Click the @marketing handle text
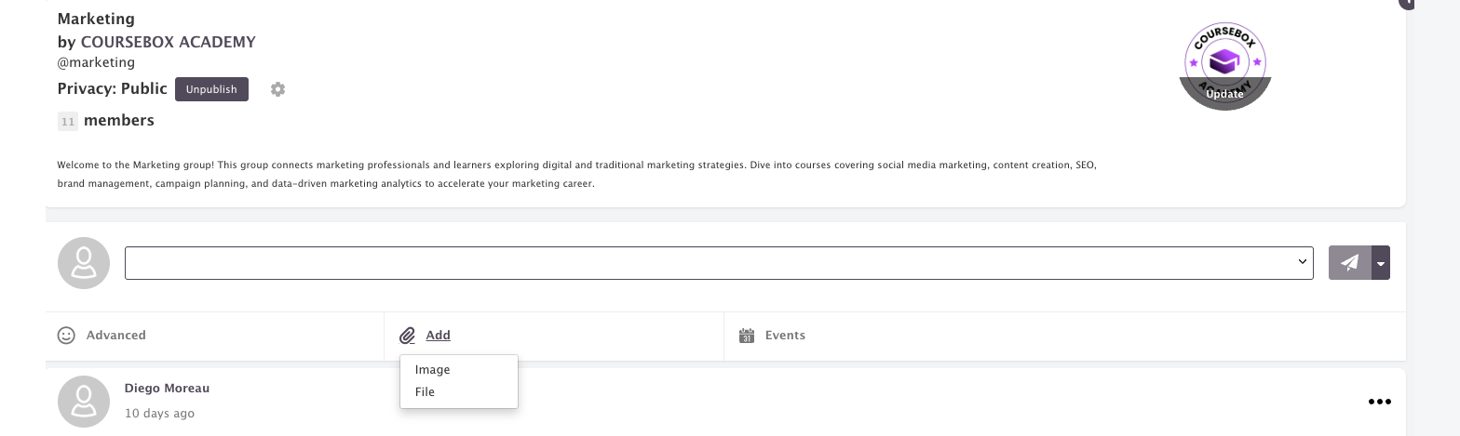This screenshot has height=436, width=1460. [96, 62]
